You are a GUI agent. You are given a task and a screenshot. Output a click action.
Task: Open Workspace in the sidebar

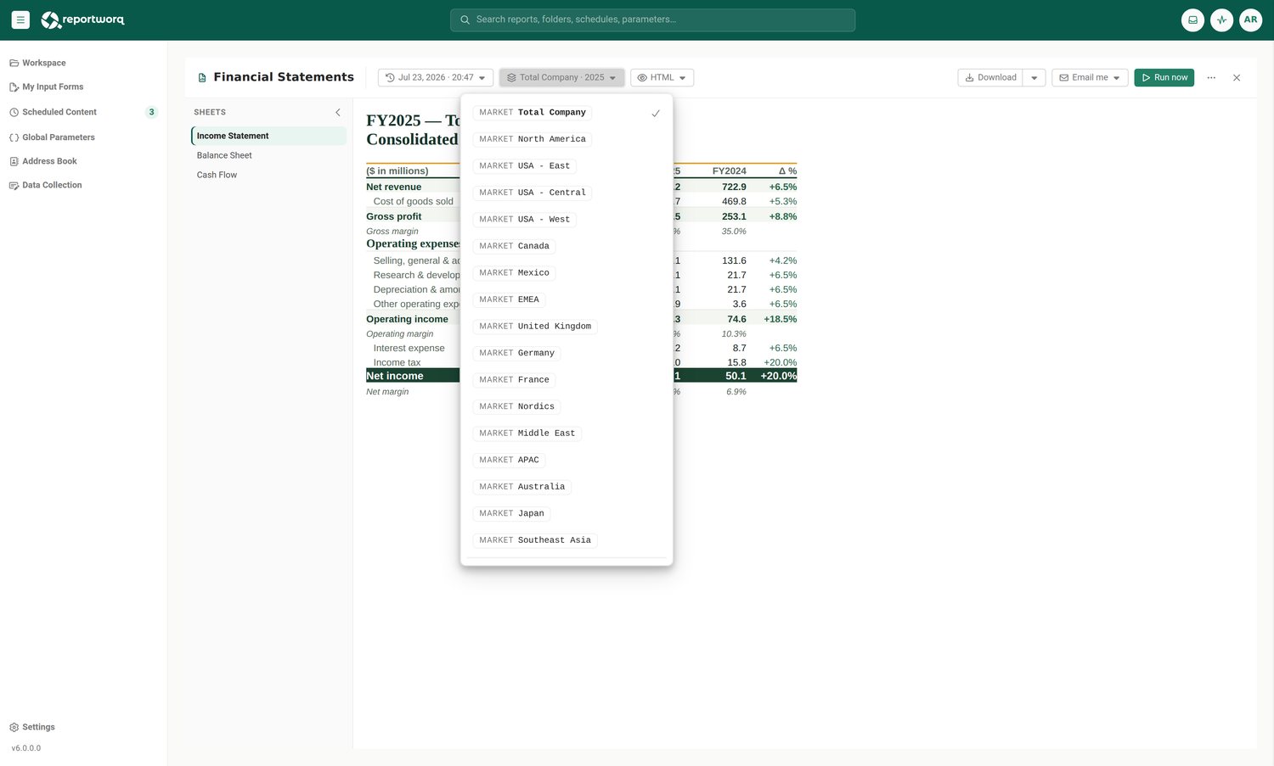[x=43, y=63]
